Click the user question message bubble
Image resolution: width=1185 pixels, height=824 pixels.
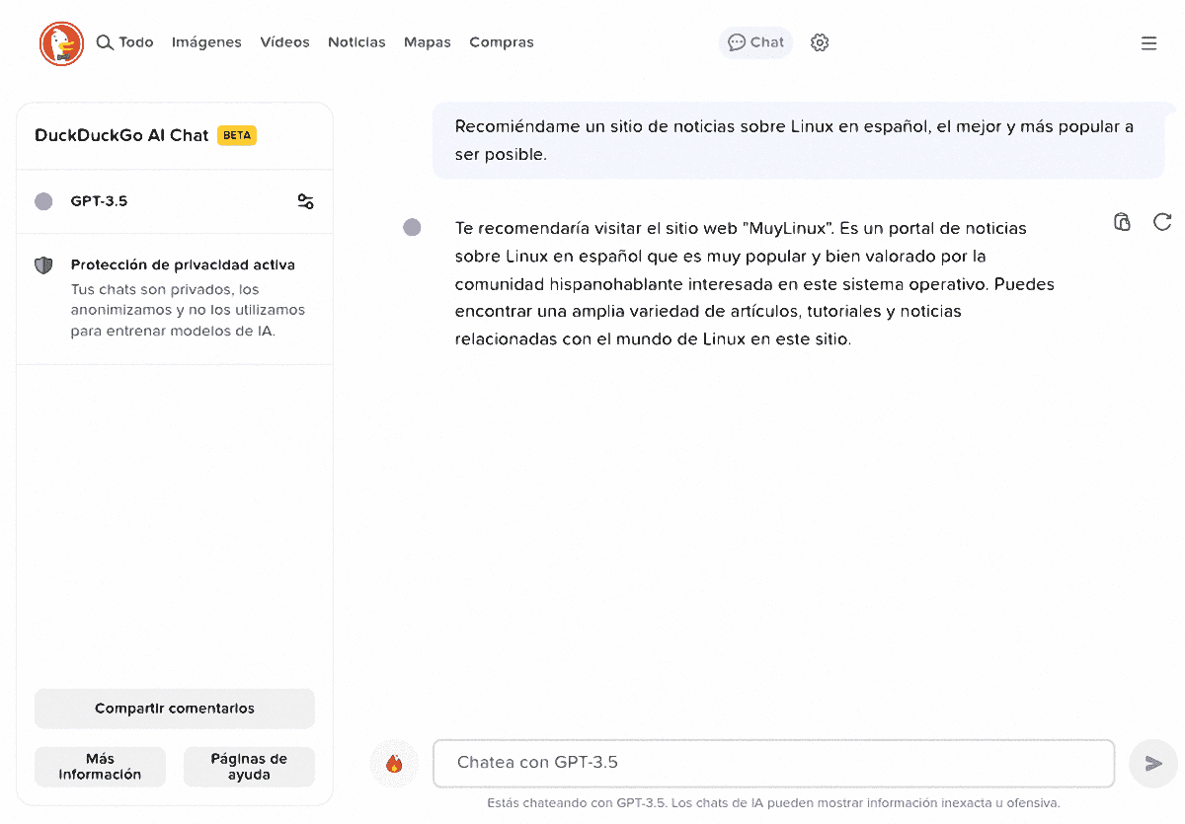coord(799,140)
